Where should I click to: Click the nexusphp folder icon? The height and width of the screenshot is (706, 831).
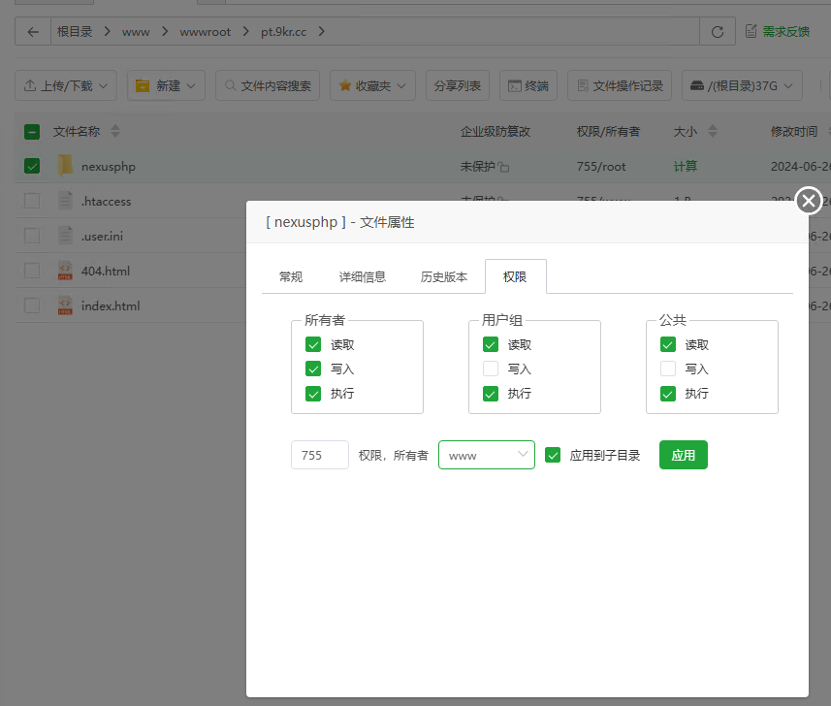tap(65, 166)
